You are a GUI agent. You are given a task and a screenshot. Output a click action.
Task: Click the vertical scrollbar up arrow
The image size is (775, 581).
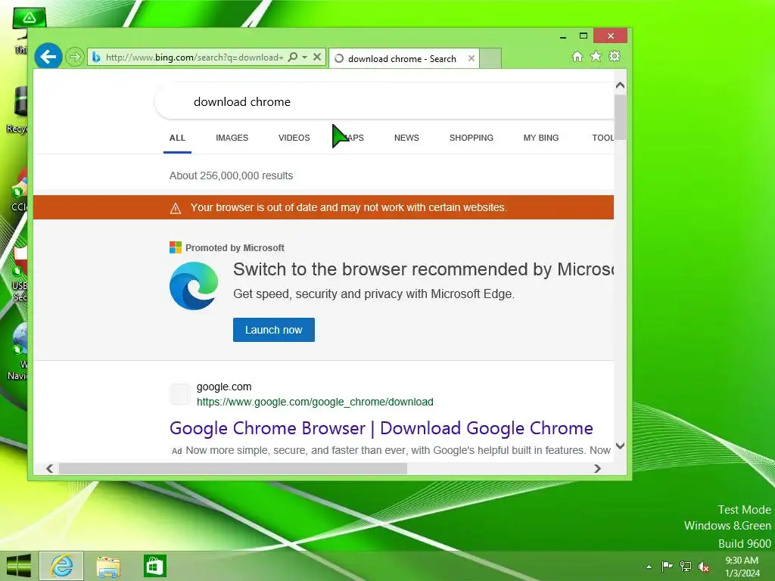pyautogui.click(x=621, y=85)
